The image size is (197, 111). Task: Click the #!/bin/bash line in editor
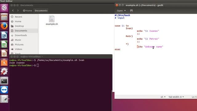click(123, 15)
